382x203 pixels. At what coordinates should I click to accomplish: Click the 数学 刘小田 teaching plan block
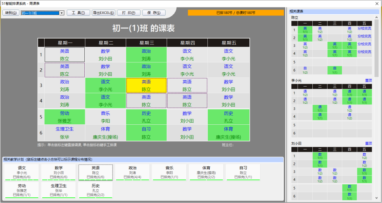click(x=59, y=172)
